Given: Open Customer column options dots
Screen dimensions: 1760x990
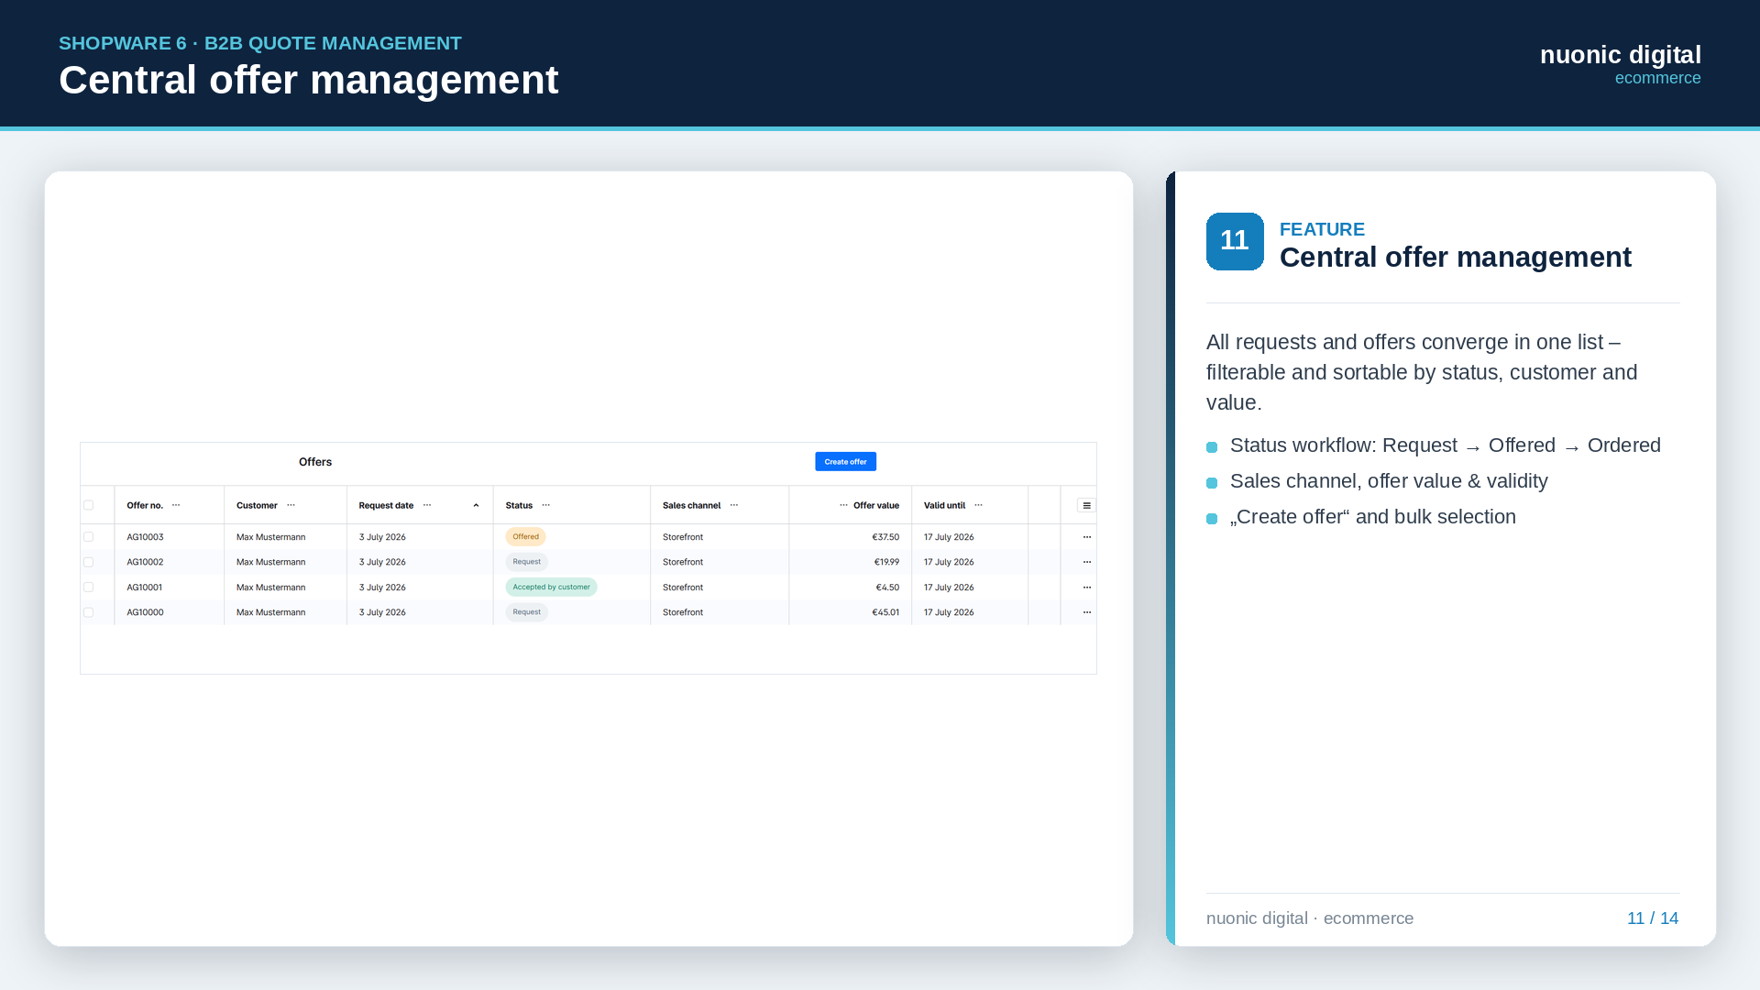Looking at the screenshot, I should click(x=291, y=505).
